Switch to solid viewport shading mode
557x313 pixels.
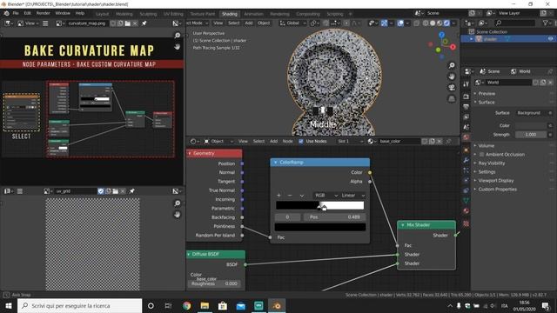click(x=433, y=23)
